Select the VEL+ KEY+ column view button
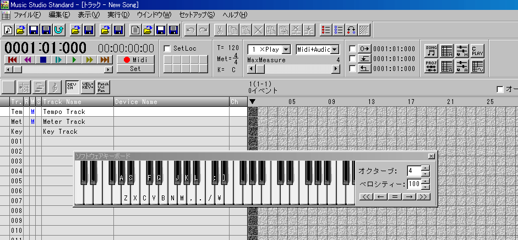Screen dimensions: 518x240 [x=88, y=87]
